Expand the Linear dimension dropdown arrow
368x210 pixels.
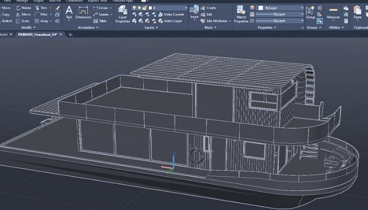point(111,8)
